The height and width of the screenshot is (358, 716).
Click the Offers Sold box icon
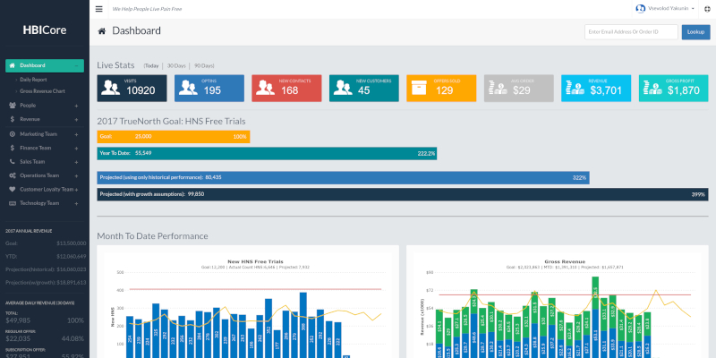pyautogui.click(x=419, y=87)
